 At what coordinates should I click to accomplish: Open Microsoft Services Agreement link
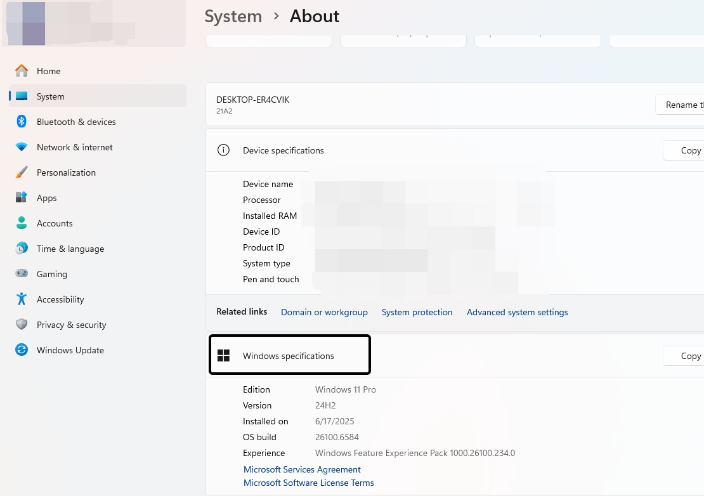pos(302,469)
